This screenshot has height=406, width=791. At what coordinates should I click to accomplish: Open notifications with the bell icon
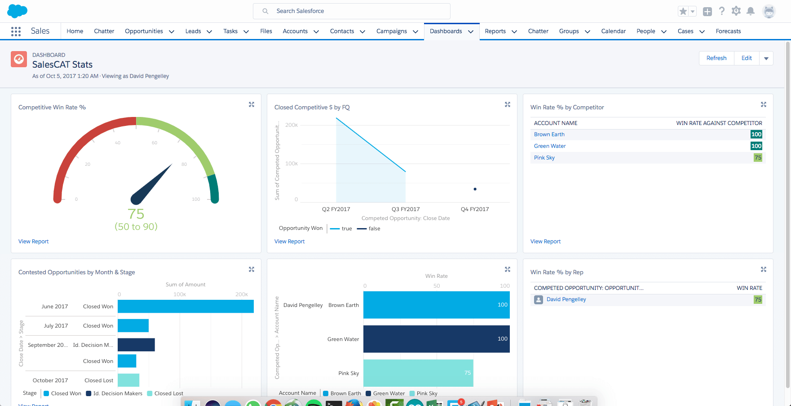coord(751,11)
